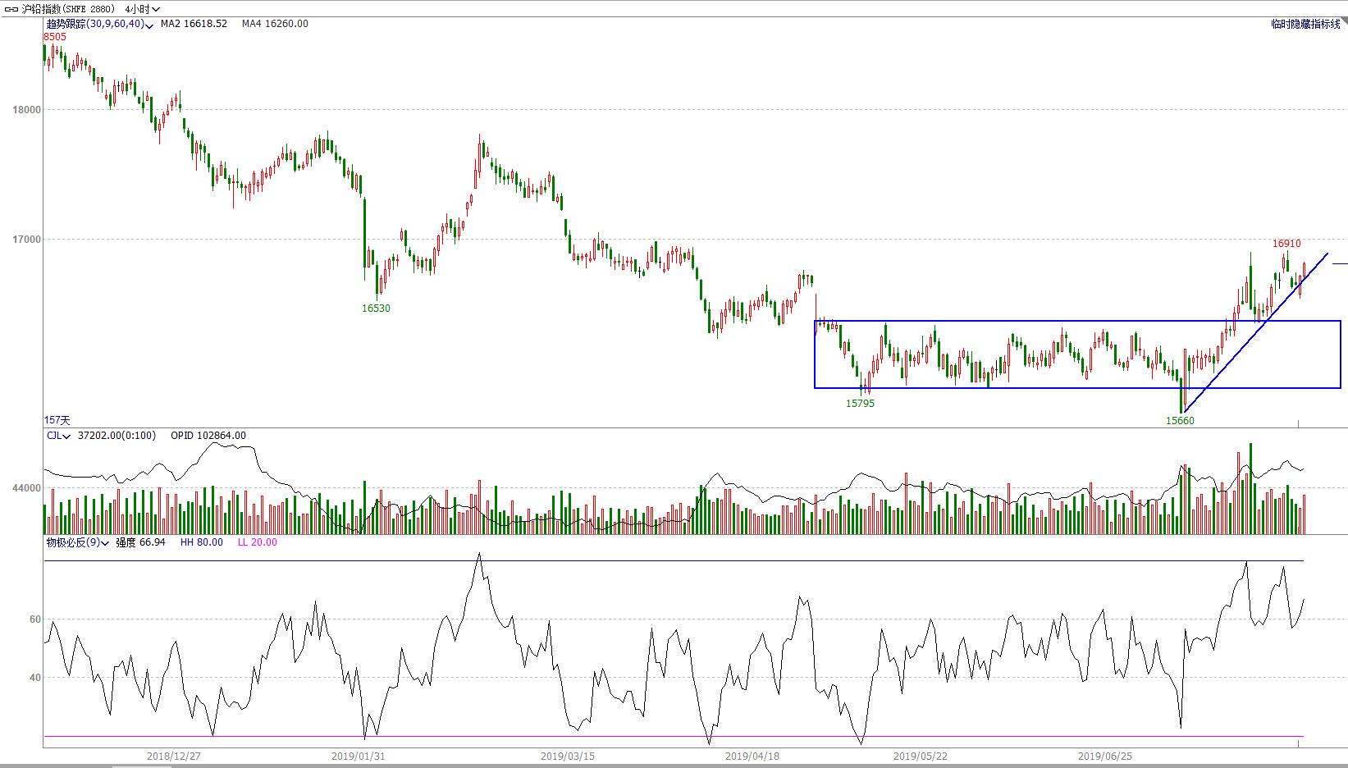Click the 37202.00(0:100) volume value
1348x768 pixels.
pos(117,436)
